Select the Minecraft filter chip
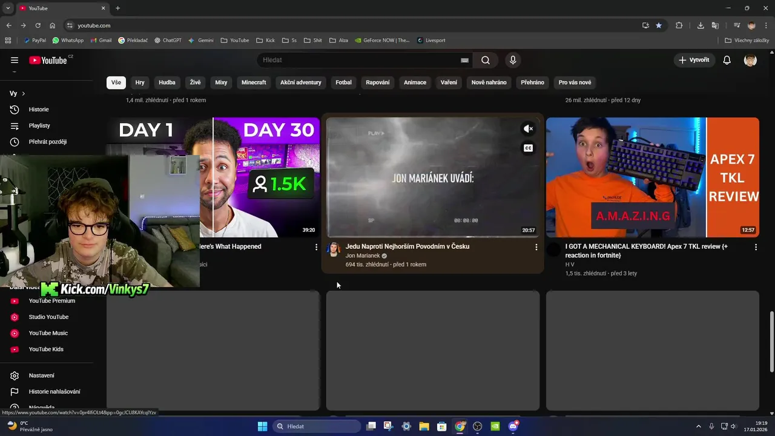 click(x=254, y=82)
